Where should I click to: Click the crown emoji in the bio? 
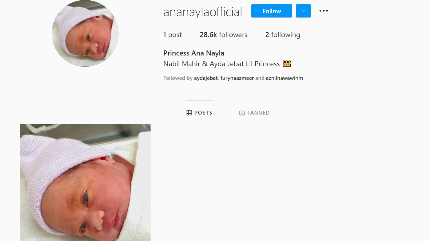pyautogui.click(x=287, y=64)
